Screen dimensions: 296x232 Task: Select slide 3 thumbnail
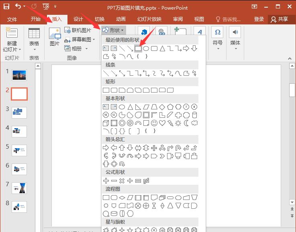pos(19,113)
